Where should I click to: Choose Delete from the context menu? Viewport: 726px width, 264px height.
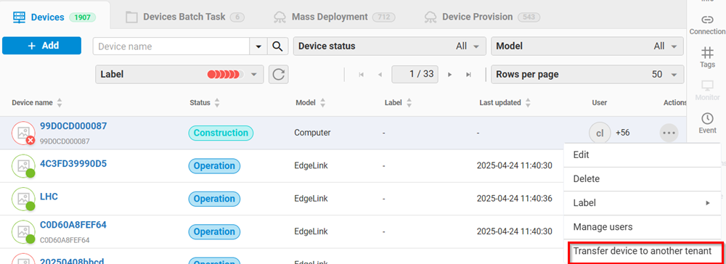pos(642,178)
